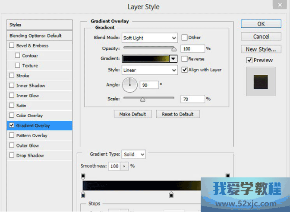The height and width of the screenshot is (212, 290).
Task: Open the Gradient Type dropdown
Action: click(134, 154)
